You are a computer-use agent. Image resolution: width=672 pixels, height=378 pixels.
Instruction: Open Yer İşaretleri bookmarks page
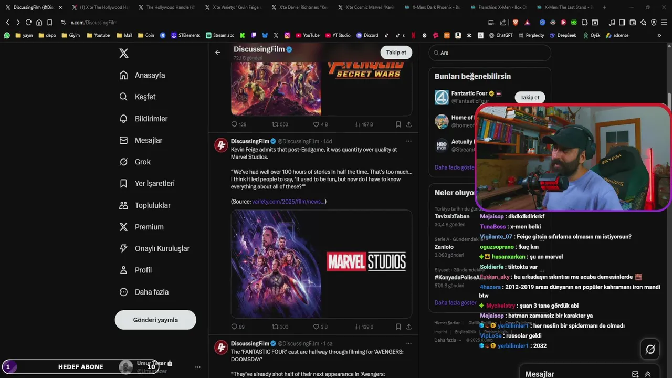click(x=147, y=183)
